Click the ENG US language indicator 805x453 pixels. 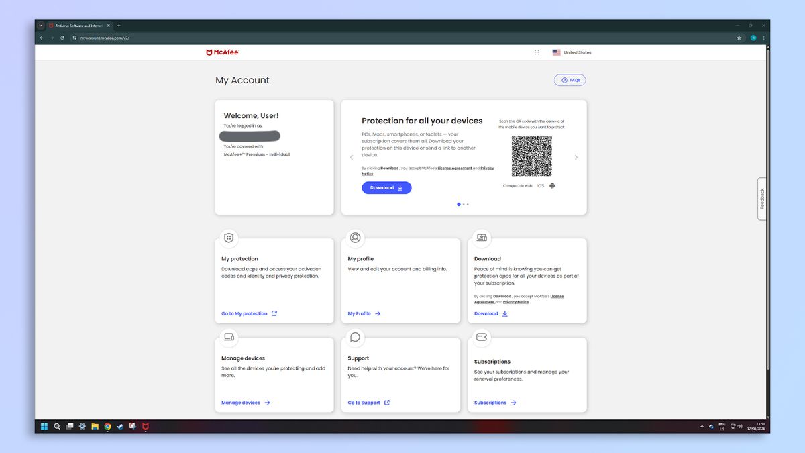click(722, 427)
